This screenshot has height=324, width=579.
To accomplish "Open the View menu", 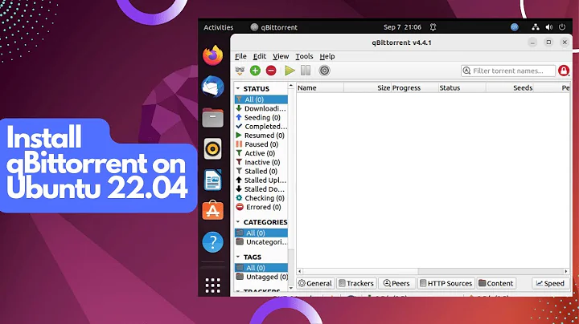I will [x=281, y=56].
